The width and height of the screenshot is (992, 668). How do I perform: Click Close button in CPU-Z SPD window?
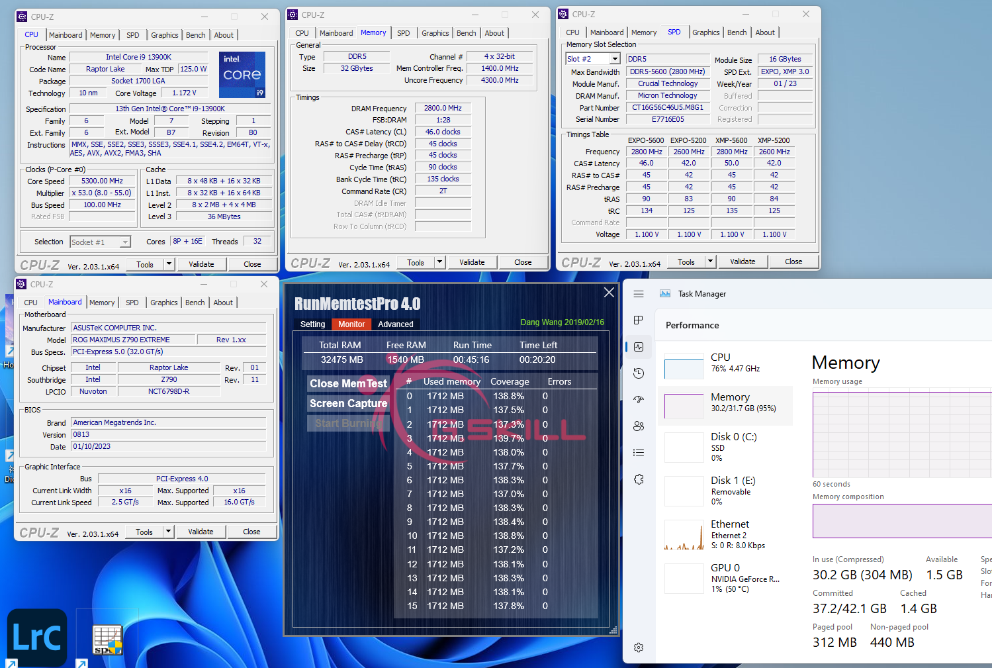(793, 262)
